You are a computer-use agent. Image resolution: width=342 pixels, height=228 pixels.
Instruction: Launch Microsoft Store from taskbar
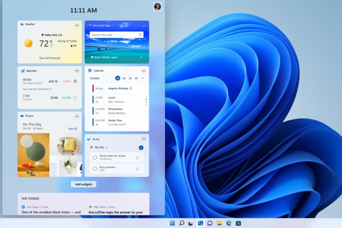pos(238,223)
